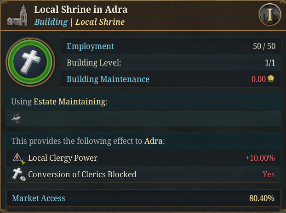Screen dimensions: 286x213
Task: Click the 50 / 50 employment value
Action: (263, 46)
